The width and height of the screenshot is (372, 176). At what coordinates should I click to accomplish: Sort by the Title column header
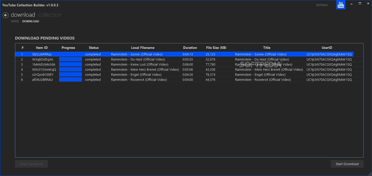point(267,48)
